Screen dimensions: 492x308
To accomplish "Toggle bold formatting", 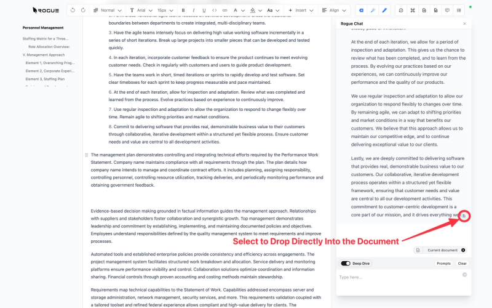I will (183, 10).
